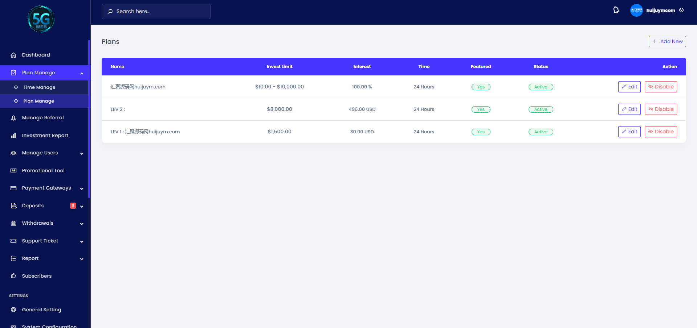Click the red alert badge on Deposits

(x=73, y=205)
